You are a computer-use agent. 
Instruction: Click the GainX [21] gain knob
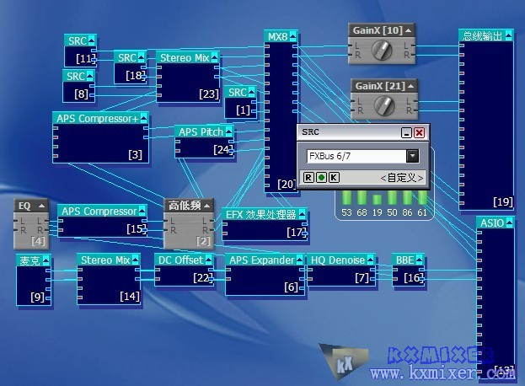pos(384,105)
